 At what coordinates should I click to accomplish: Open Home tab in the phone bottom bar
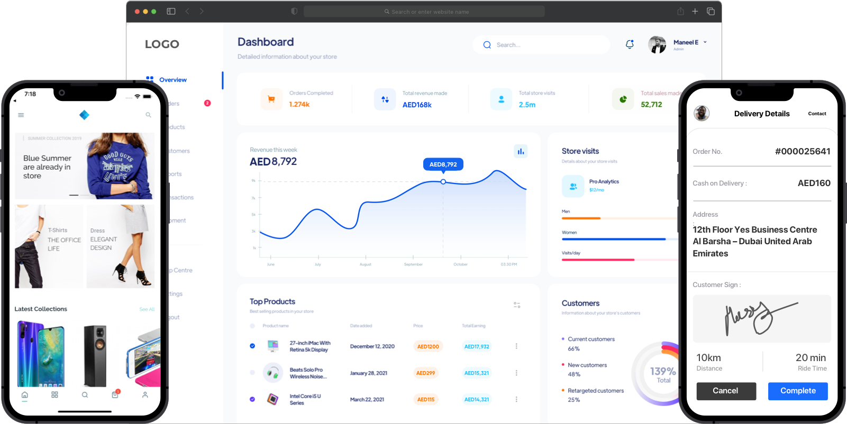pos(25,395)
